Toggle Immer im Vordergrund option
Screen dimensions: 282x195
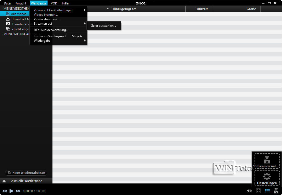pyautogui.click(x=50, y=36)
